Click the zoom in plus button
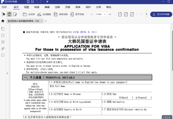Screen dimensions: 173x119 click(x=110, y=14)
